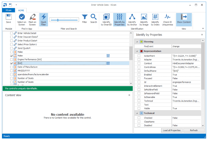207x141 pixels.
Task: Open the Search tool
Action: (x=93, y=19)
